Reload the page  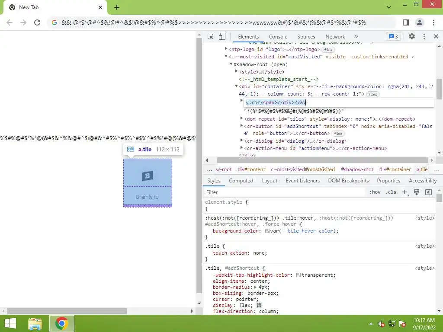(37, 22)
